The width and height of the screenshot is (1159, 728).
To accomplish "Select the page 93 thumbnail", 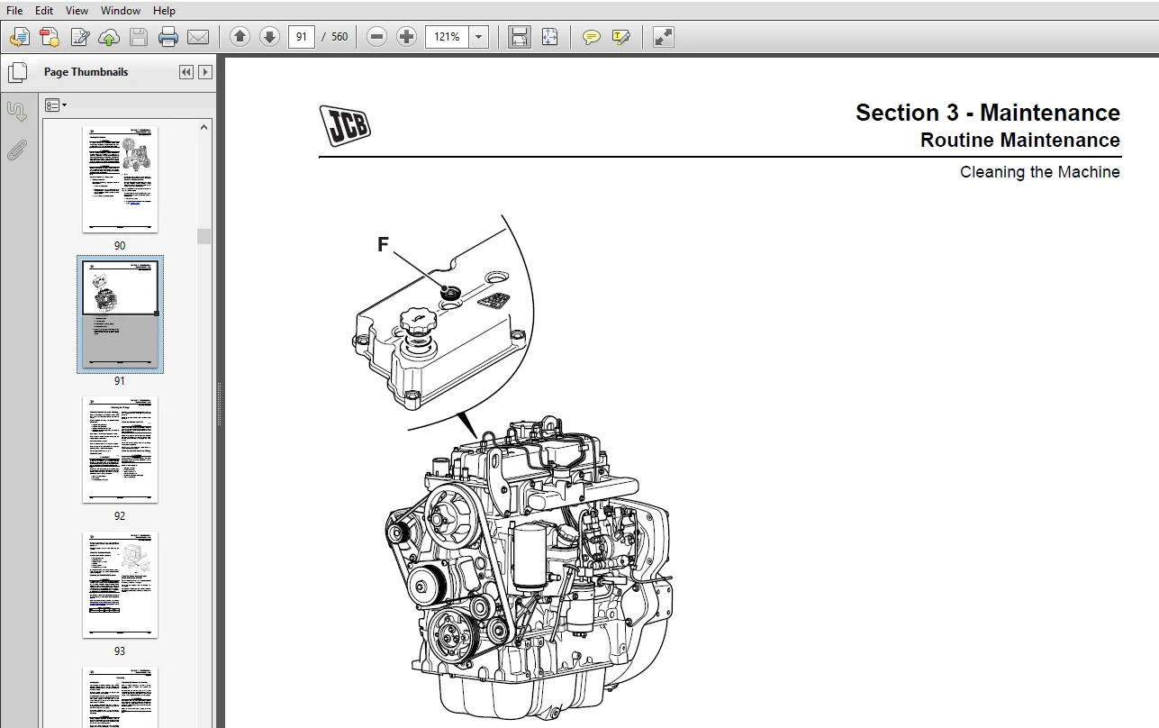I will coord(120,585).
